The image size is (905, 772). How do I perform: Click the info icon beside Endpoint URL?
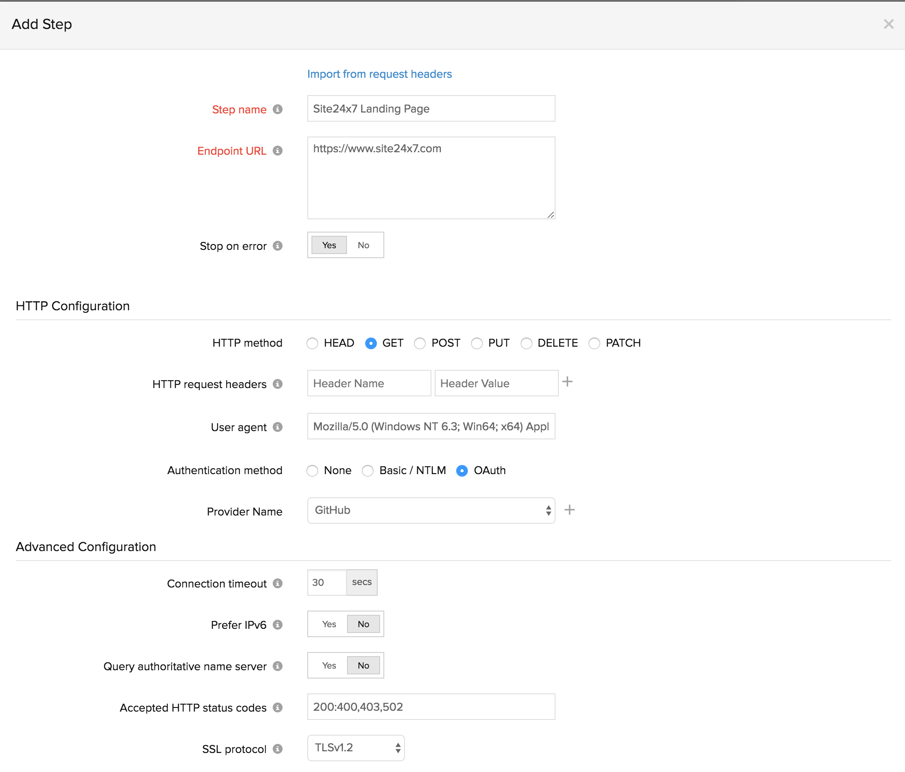coord(278,151)
